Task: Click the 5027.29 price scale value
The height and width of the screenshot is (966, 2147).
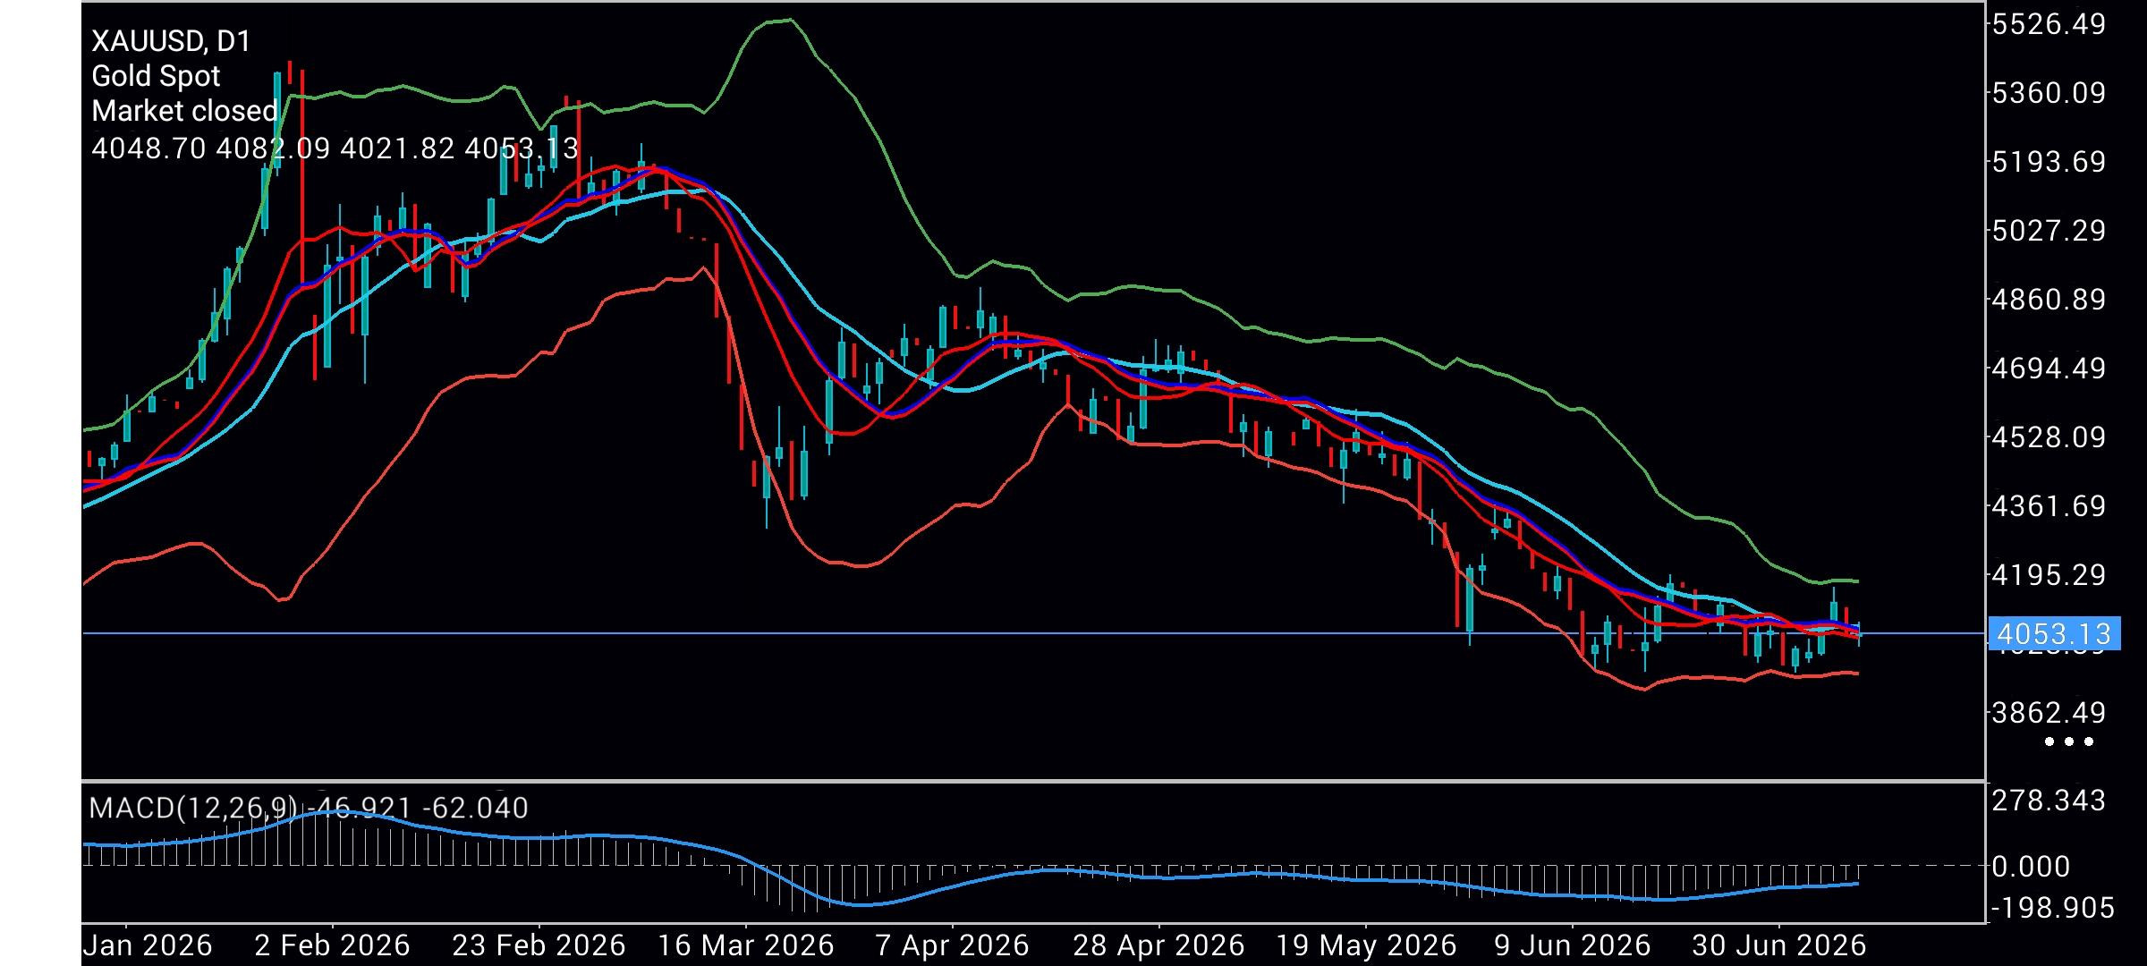Action: (2049, 231)
